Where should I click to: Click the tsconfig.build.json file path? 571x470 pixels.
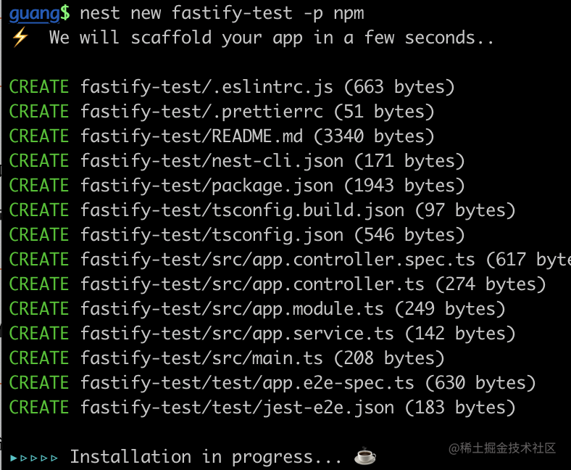pyautogui.click(x=242, y=210)
